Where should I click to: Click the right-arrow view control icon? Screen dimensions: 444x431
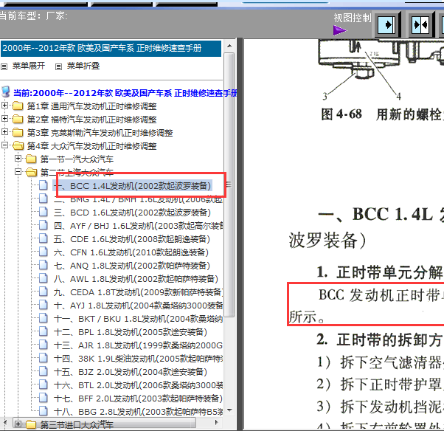[387, 24]
